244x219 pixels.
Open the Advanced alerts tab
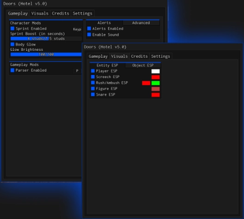point(141,23)
